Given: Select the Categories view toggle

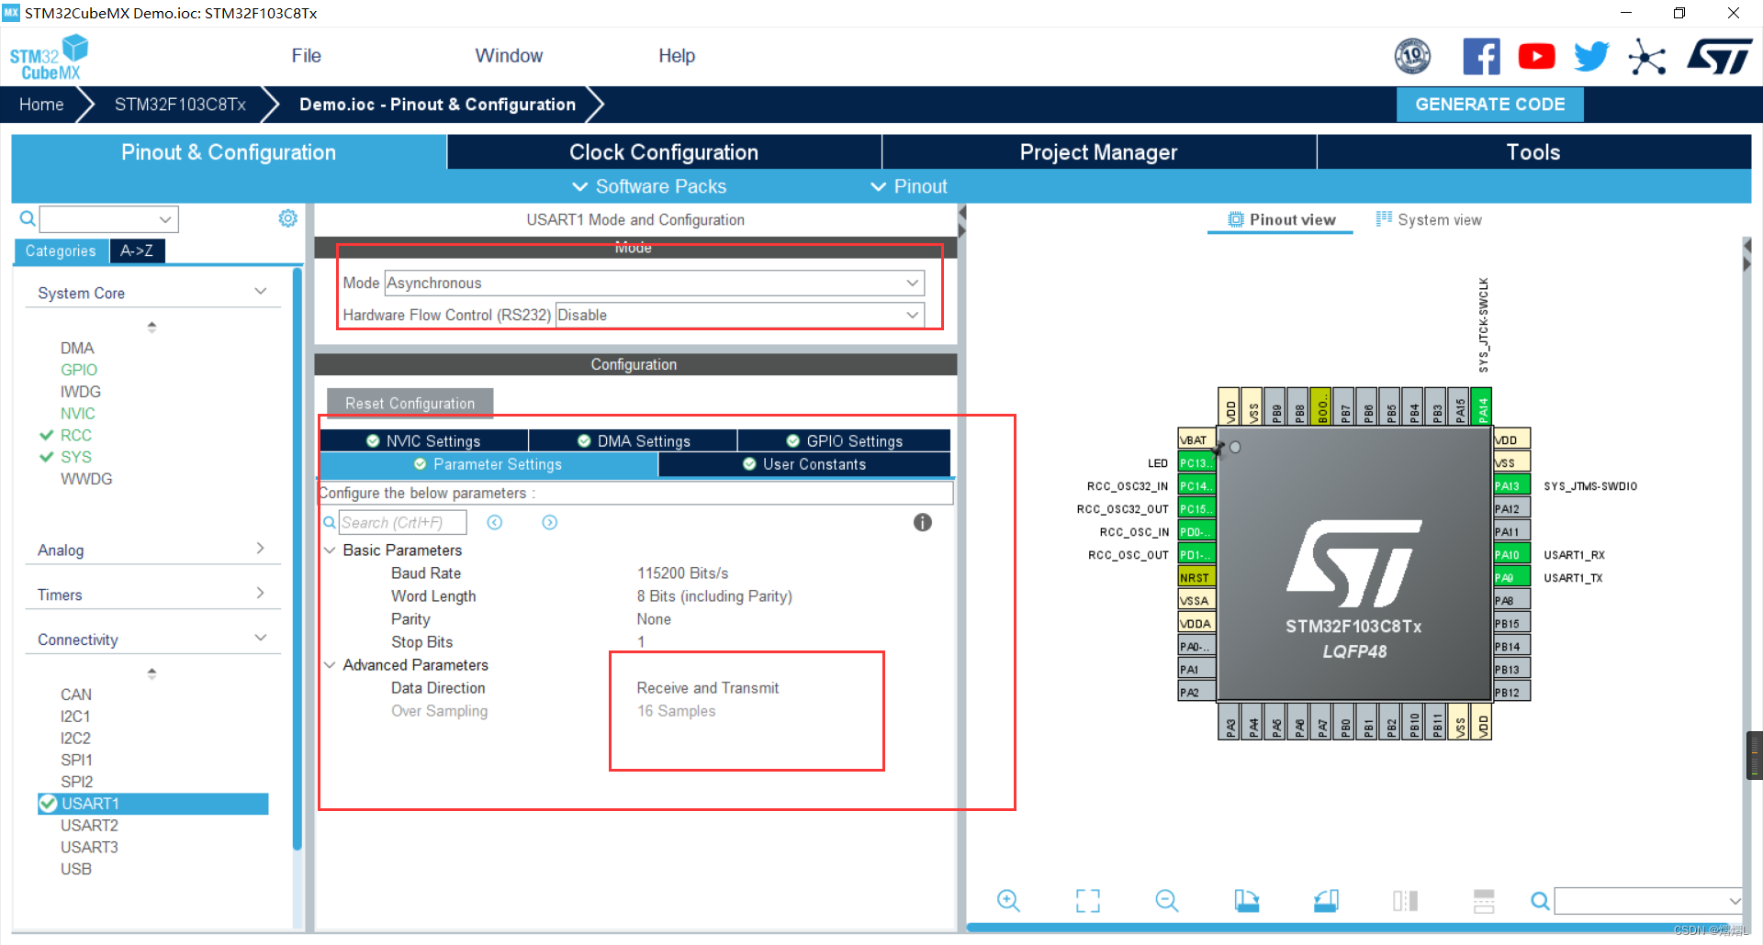Looking at the screenshot, I should coord(61,250).
